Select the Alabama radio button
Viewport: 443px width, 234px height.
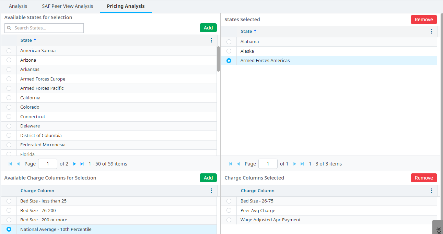coord(229,41)
